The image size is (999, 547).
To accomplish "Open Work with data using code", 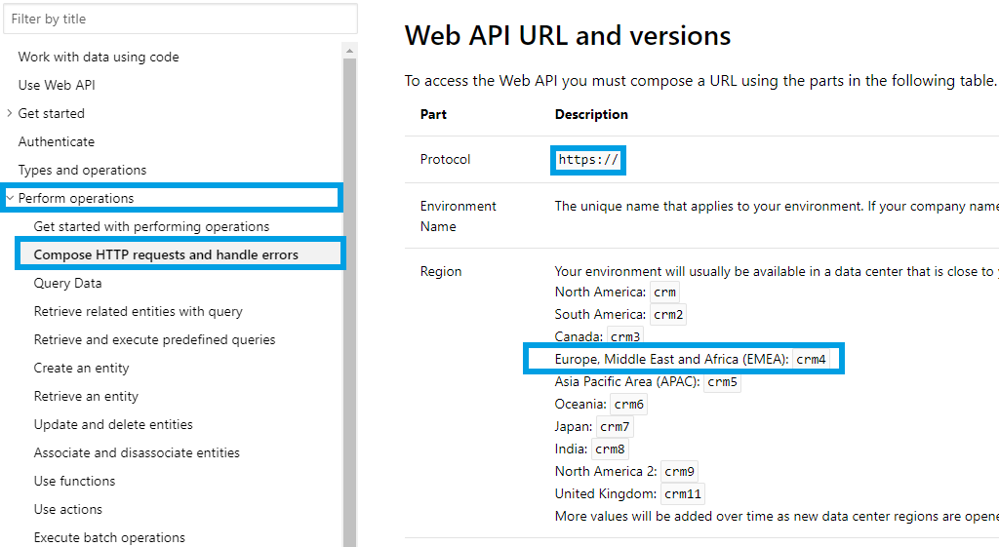I will click(99, 57).
